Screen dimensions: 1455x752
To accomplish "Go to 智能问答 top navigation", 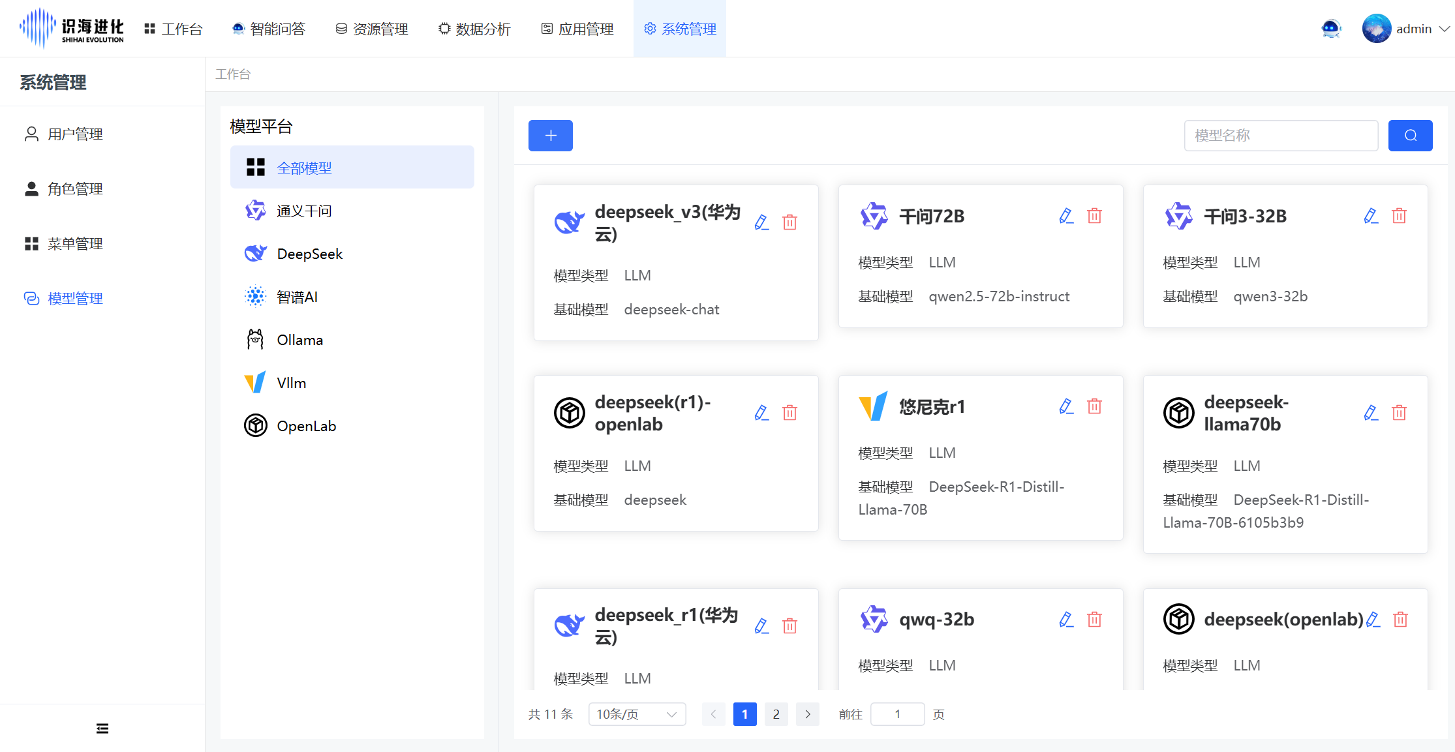I will point(269,29).
